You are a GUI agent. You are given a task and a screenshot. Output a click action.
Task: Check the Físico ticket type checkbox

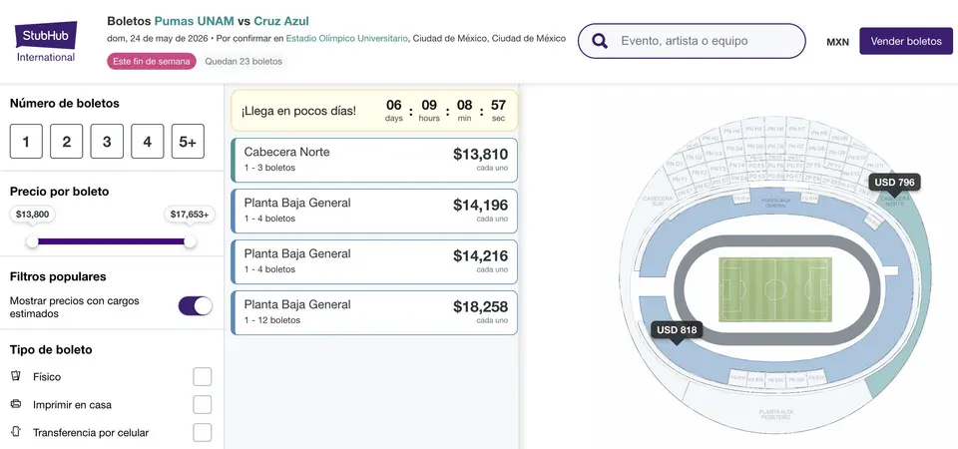pos(203,376)
